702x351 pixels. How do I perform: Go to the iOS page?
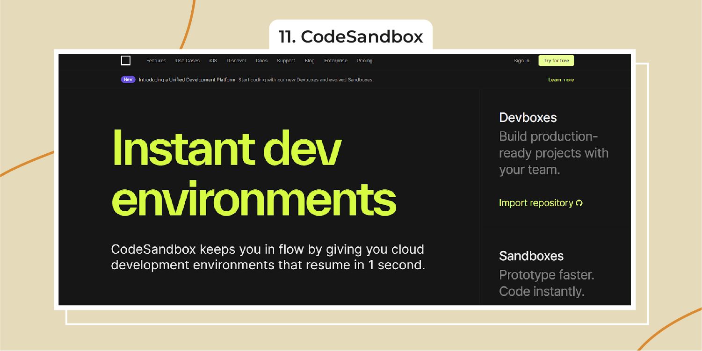(213, 61)
